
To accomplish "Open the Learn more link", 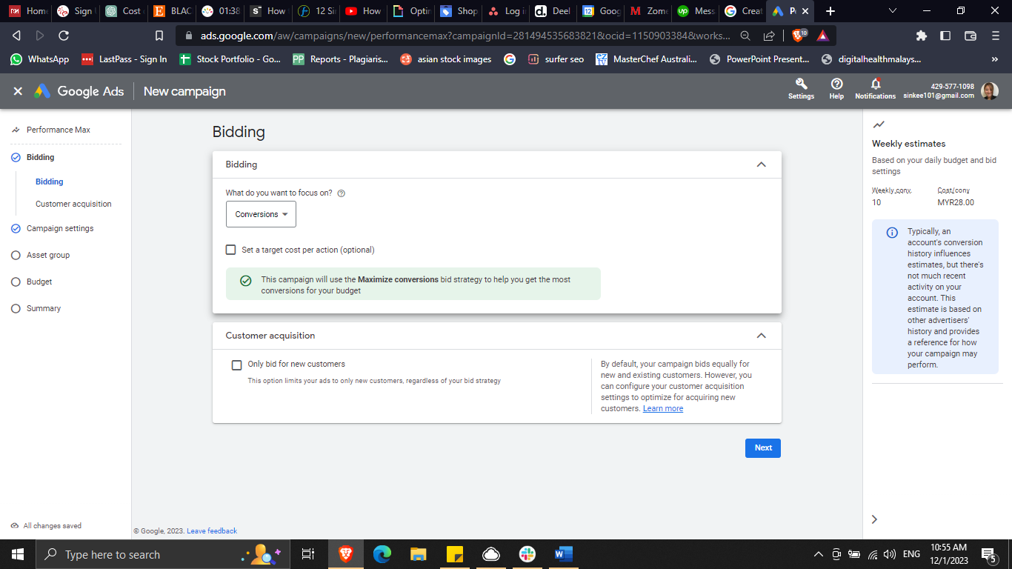I will point(663,409).
